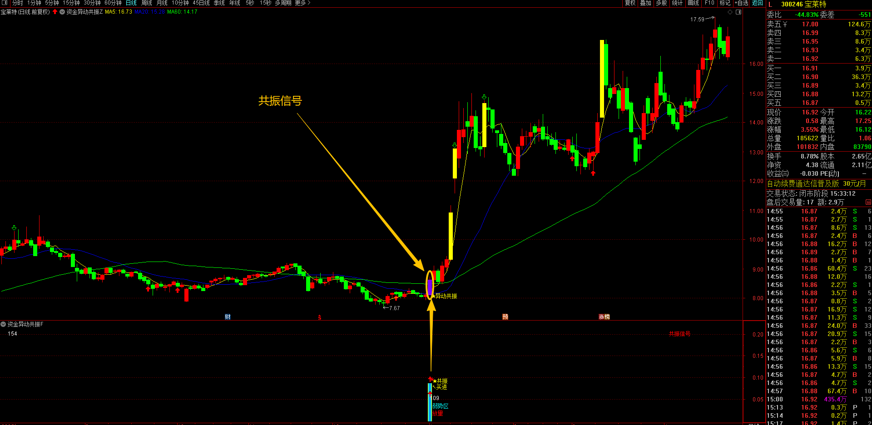Viewport: 872px width, 425px height.
Task: Click the 复权 button
Action: [x=630, y=3]
